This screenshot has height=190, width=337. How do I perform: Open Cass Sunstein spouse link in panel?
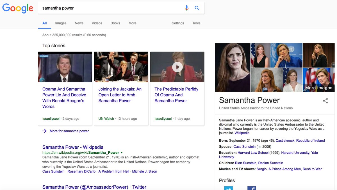point(244,147)
